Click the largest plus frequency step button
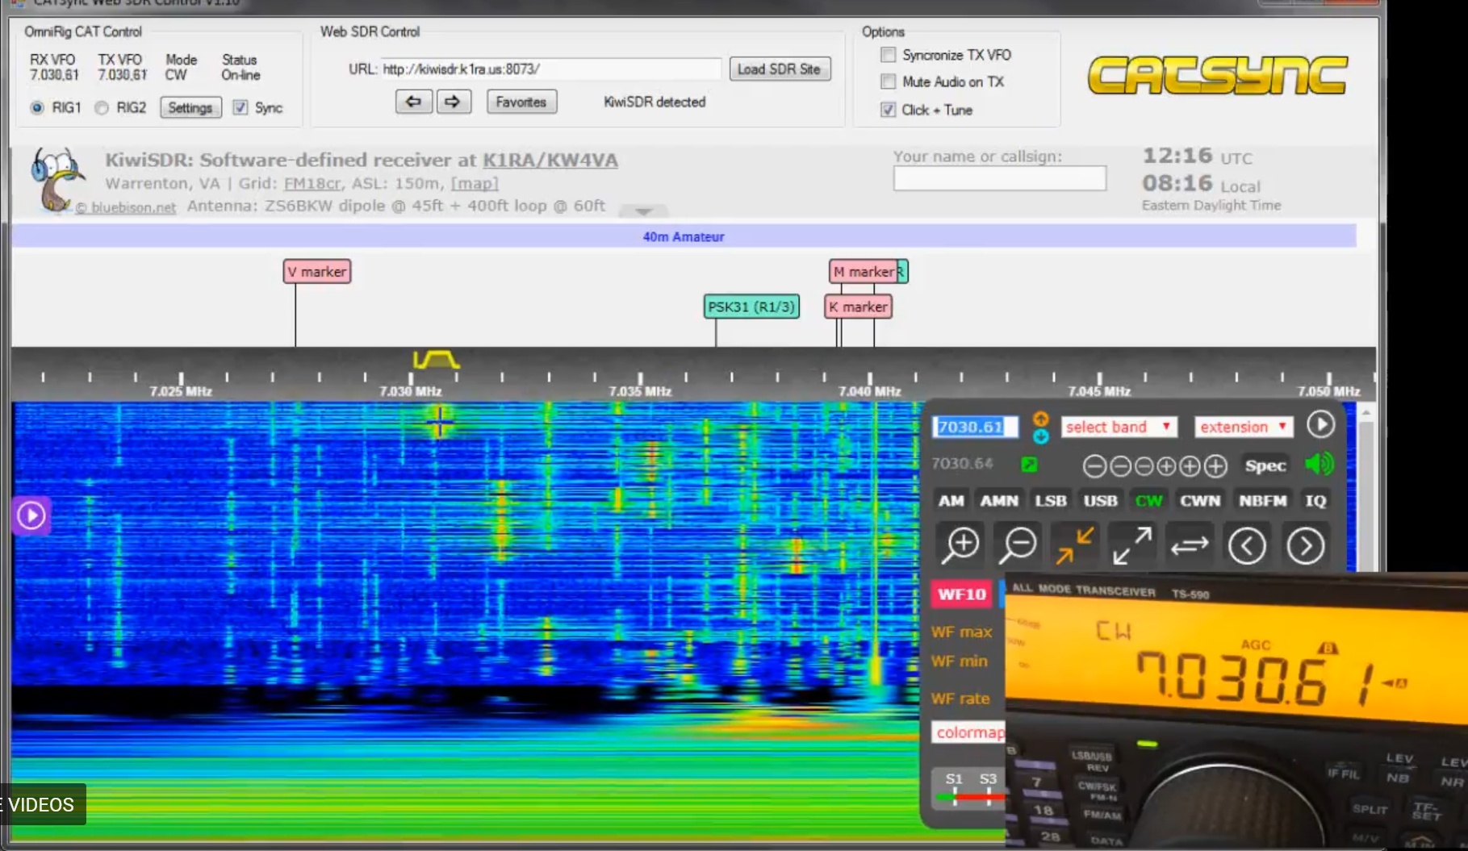This screenshot has width=1468, height=851. (x=1215, y=465)
